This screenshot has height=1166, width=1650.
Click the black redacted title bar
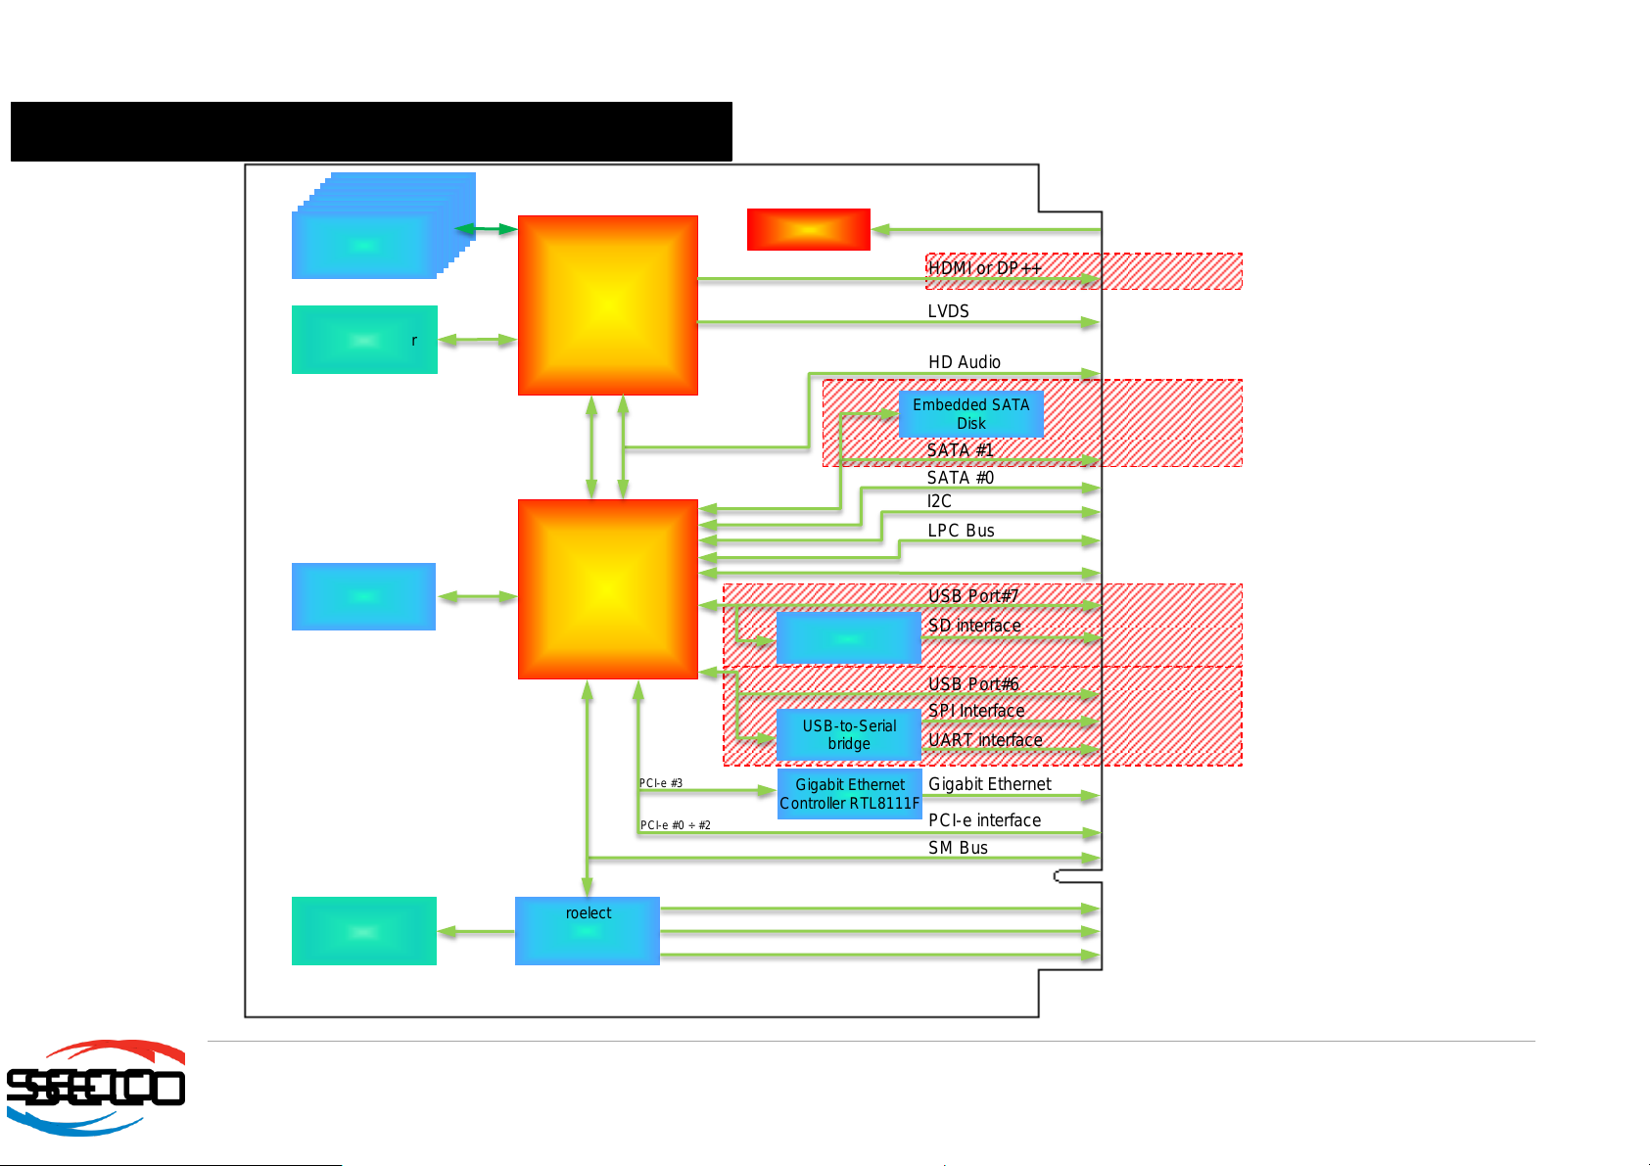point(371,131)
